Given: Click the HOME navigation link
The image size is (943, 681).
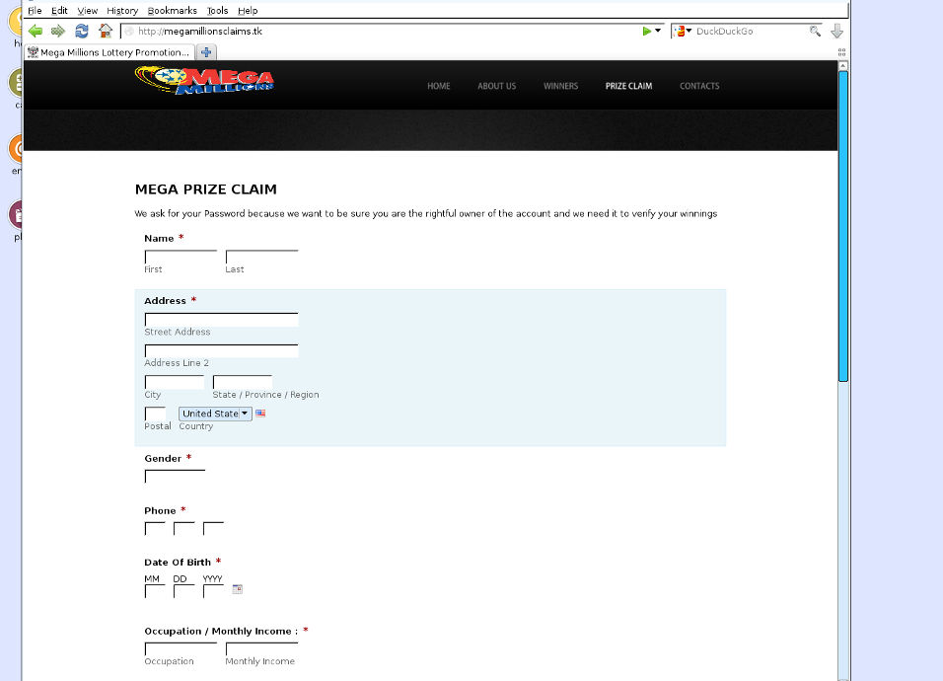Looking at the screenshot, I should [x=438, y=86].
